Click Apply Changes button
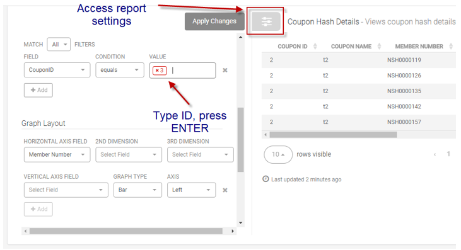This screenshot has height=250, width=461. 214,21
